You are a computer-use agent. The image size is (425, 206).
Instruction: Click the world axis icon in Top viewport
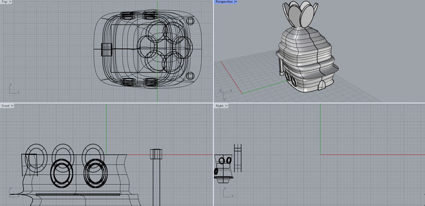click(13, 88)
